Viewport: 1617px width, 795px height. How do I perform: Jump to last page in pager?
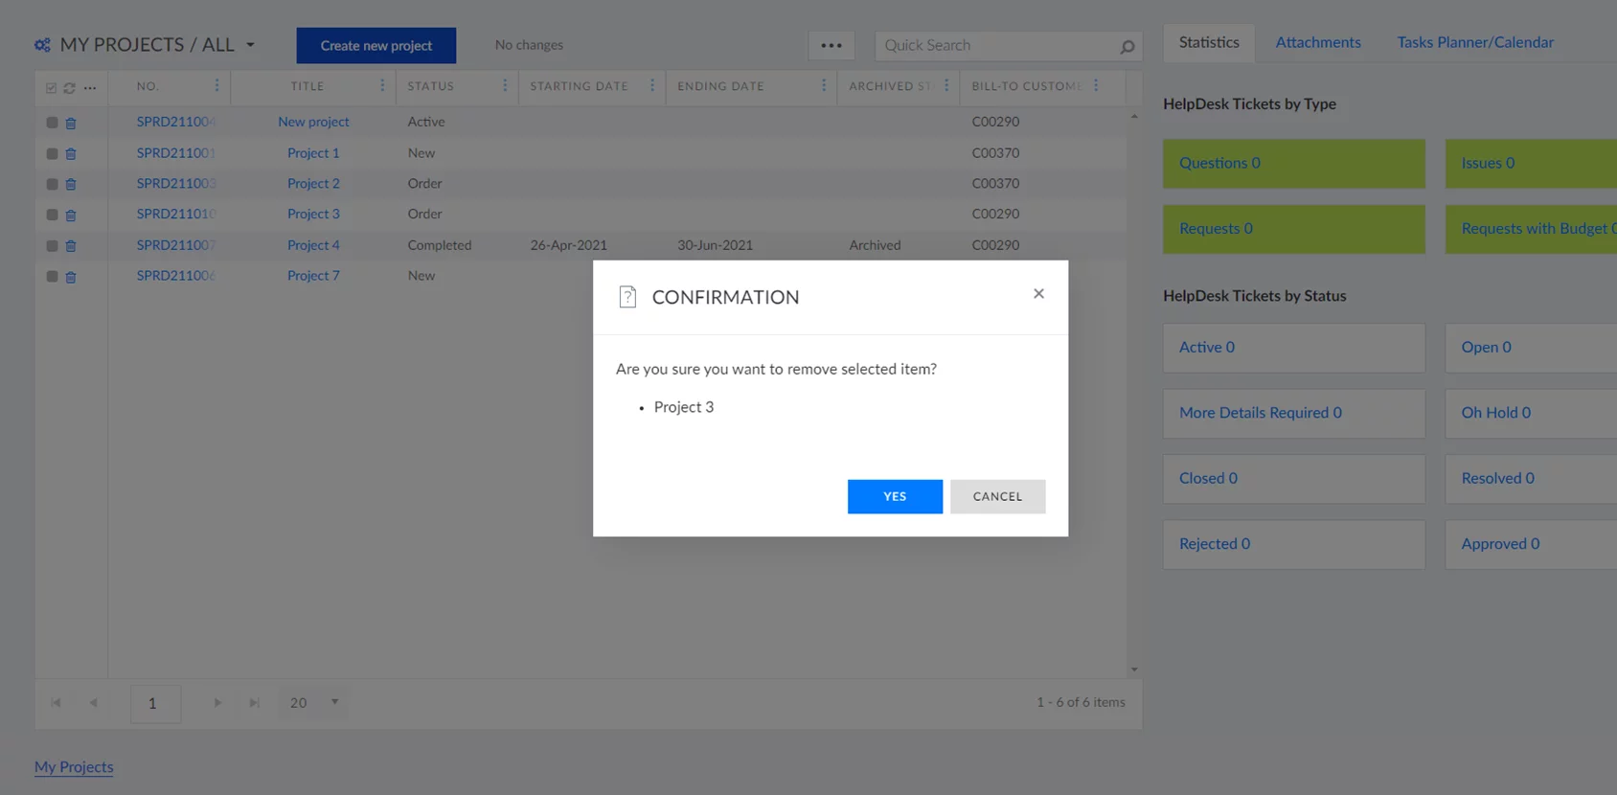point(254,703)
